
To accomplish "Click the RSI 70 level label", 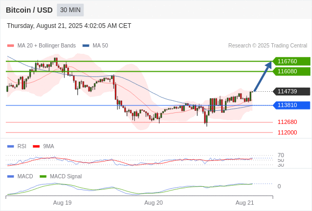I will click(x=281, y=155).
